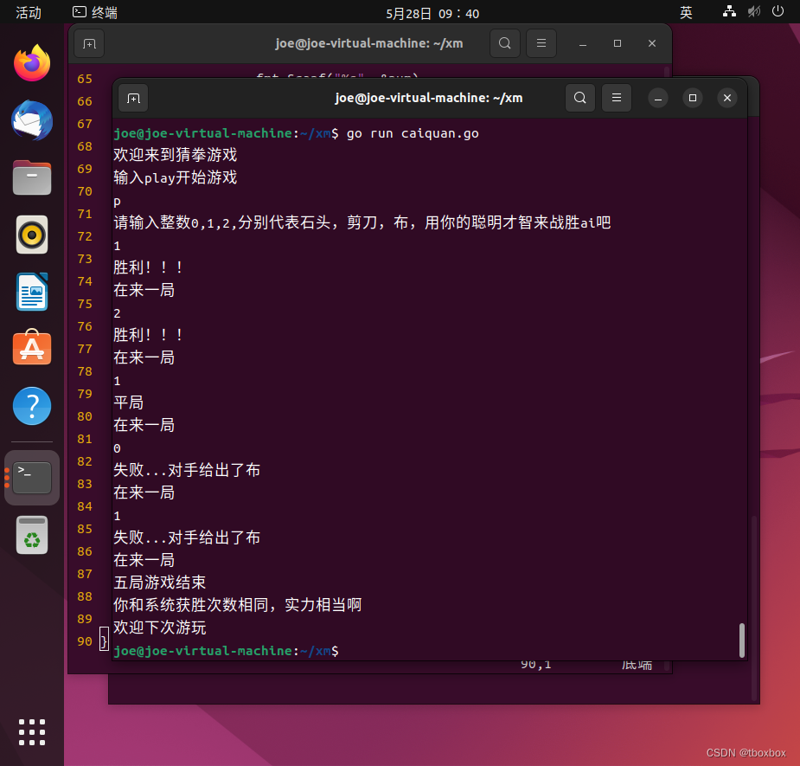This screenshot has width=800, height=766.
Task: Click the muted volume icon
Action: click(x=753, y=11)
